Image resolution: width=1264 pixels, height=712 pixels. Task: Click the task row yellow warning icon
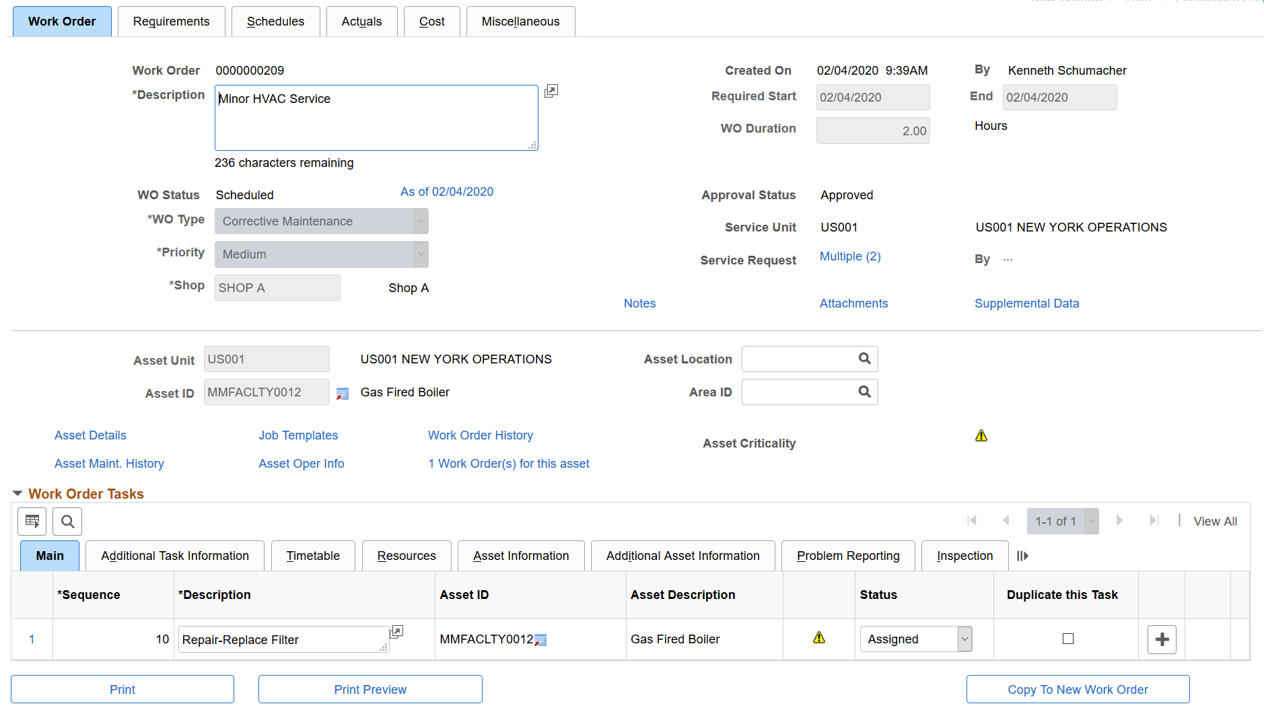click(x=819, y=638)
